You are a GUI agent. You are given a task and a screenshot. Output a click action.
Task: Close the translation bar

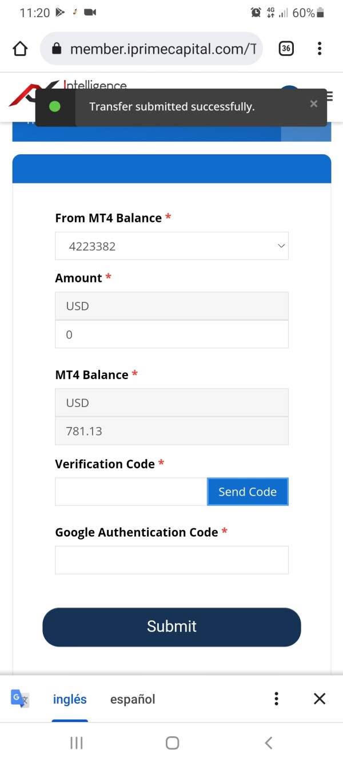(x=320, y=699)
